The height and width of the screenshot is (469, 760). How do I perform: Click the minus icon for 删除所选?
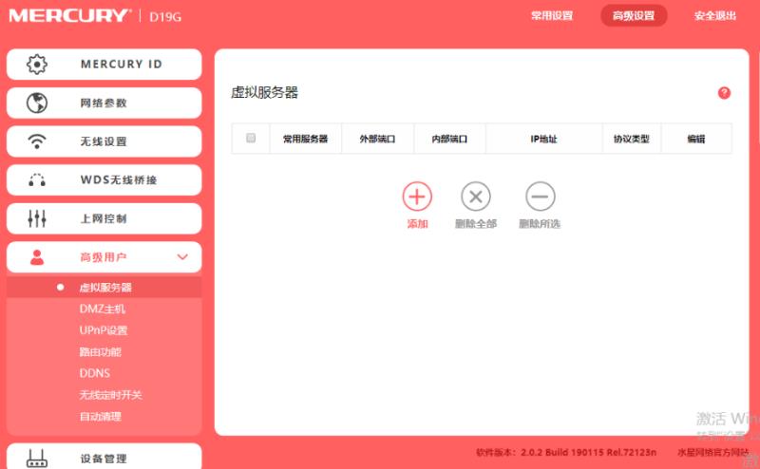540,197
